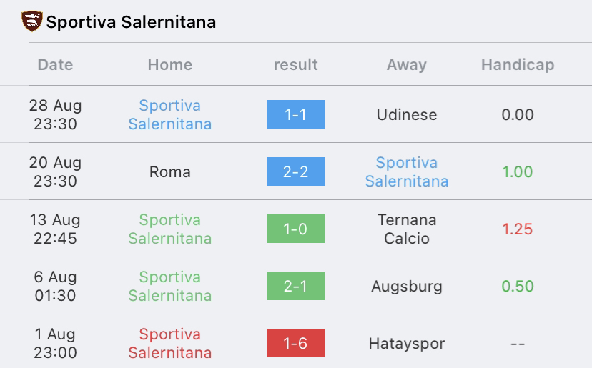Select the Home column header
This screenshot has width=592, height=368.
pos(170,65)
